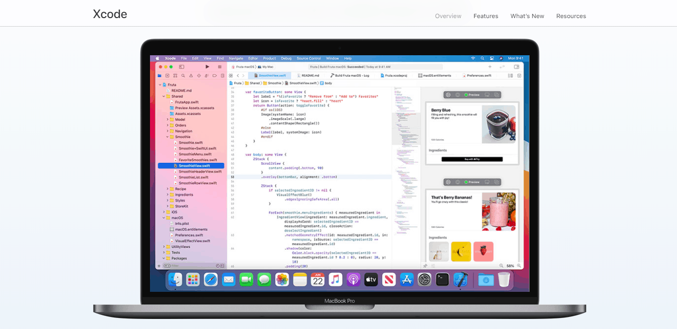
Task: Collapse the macOS folder
Action: click(164, 218)
